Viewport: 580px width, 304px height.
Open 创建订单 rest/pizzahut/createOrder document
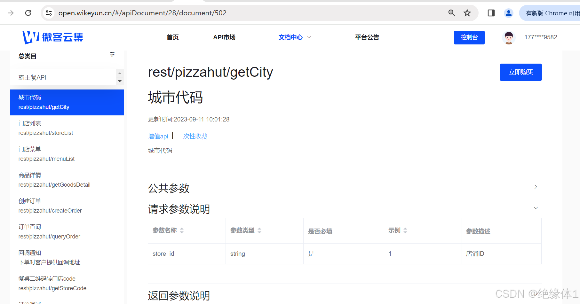click(x=67, y=206)
